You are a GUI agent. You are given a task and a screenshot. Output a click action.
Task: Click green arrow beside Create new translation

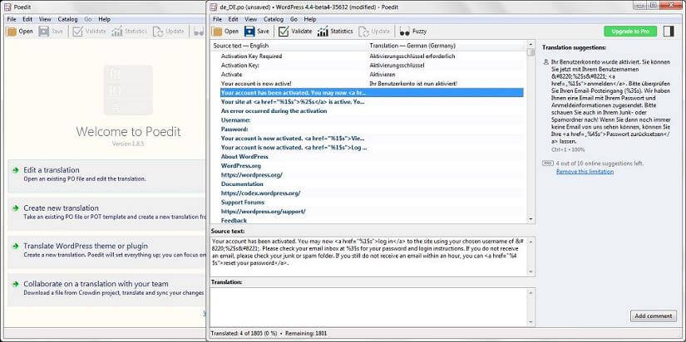click(x=16, y=208)
